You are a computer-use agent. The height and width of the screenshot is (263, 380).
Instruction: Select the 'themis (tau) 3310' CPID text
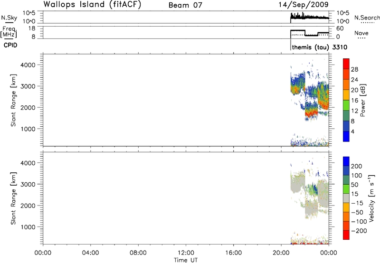319,47
